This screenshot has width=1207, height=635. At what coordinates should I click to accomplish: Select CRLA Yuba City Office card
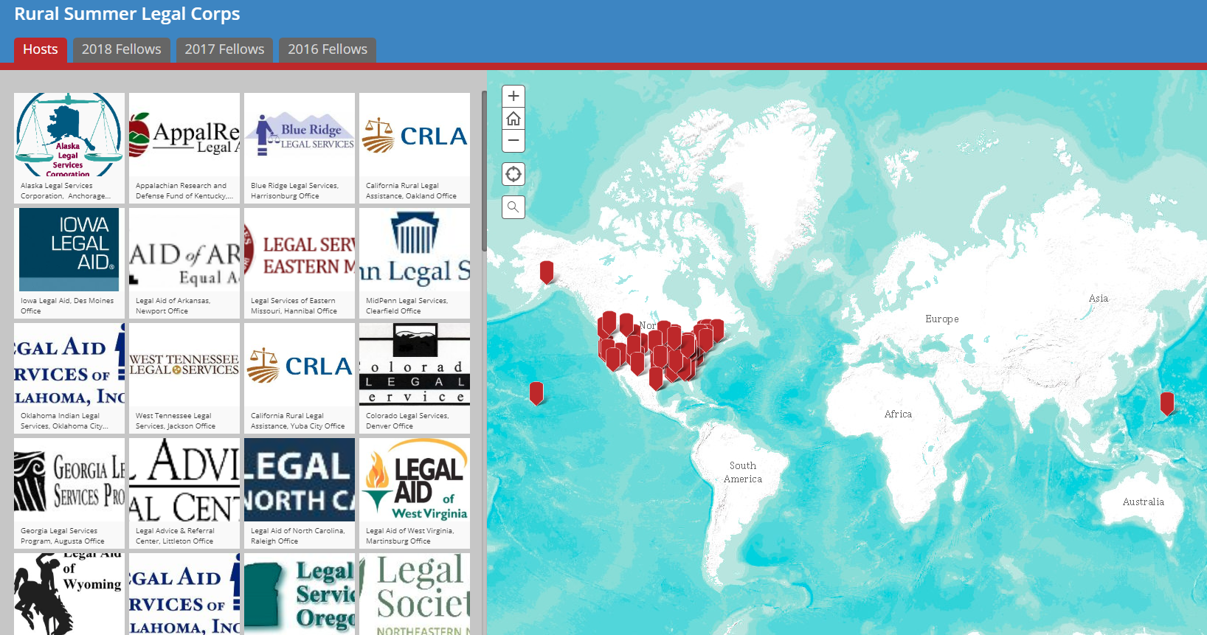click(x=300, y=378)
